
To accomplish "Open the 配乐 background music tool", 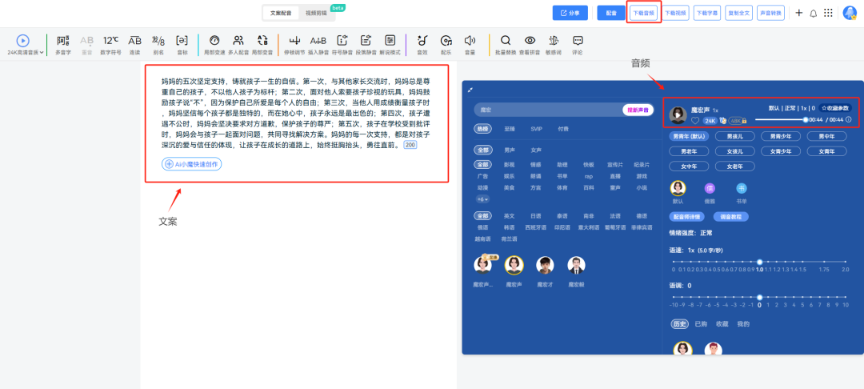I will click(x=446, y=45).
